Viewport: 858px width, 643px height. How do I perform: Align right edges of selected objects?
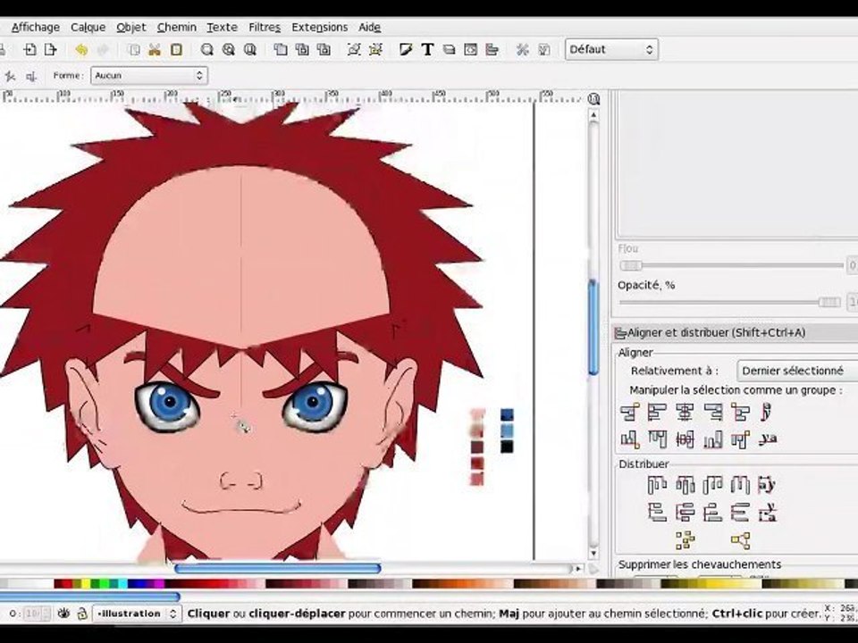pos(713,412)
